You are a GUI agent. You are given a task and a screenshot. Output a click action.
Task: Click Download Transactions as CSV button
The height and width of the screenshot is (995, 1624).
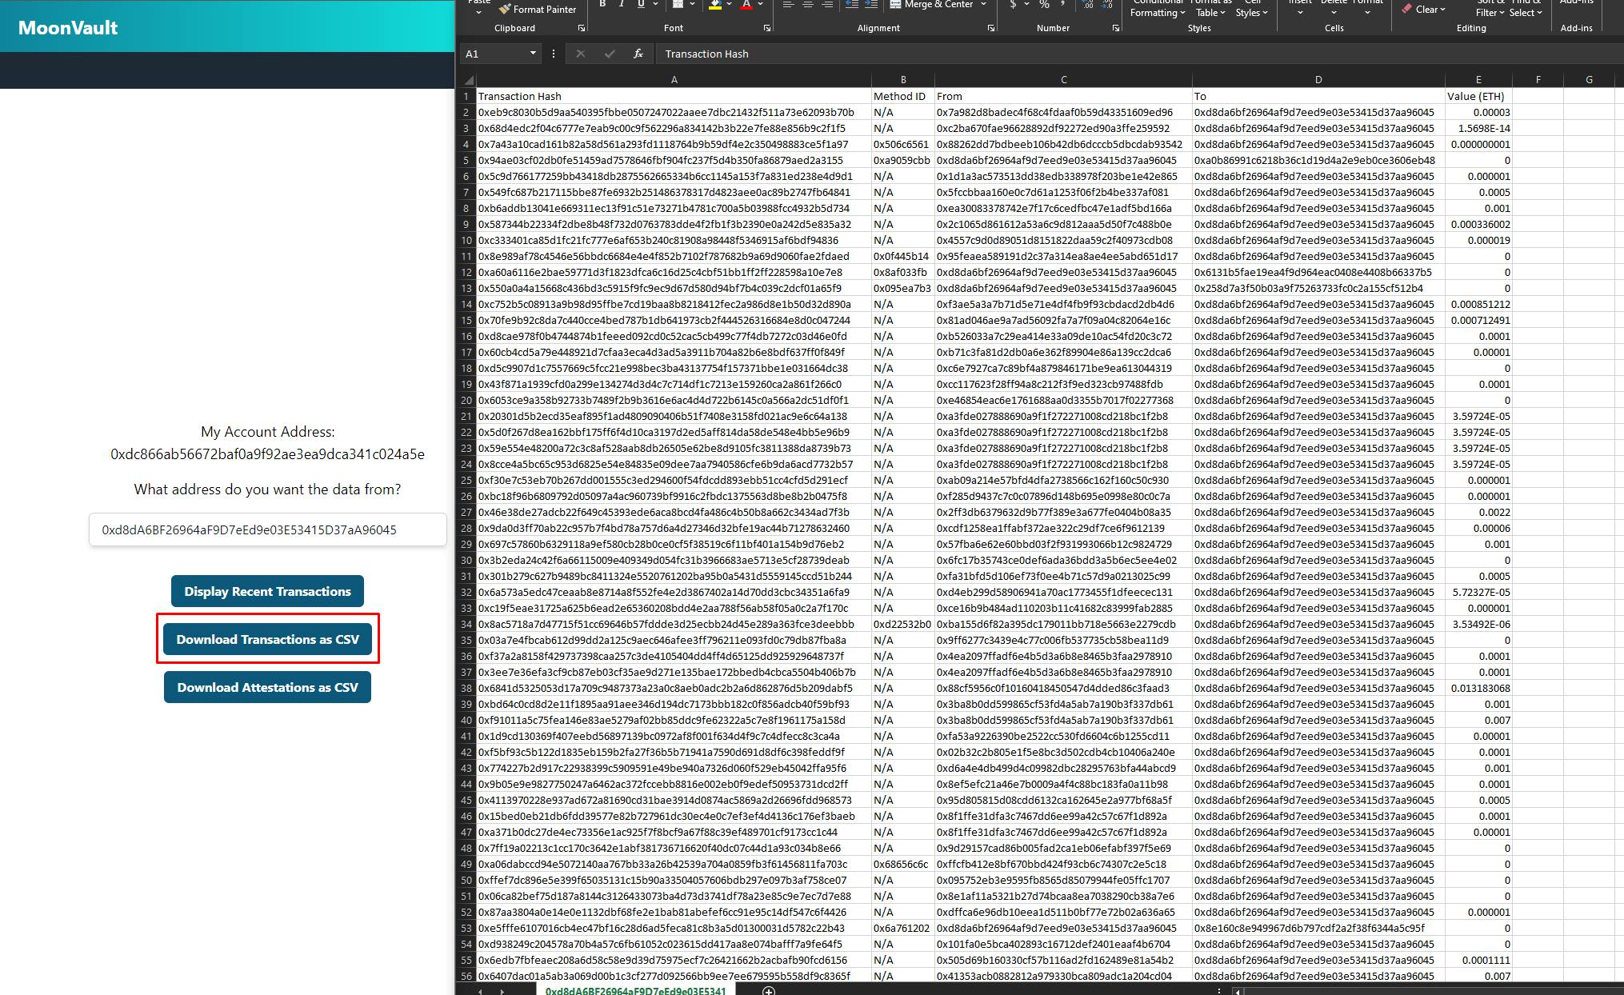coord(268,639)
